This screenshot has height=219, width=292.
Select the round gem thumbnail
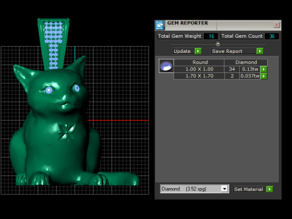(166, 66)
